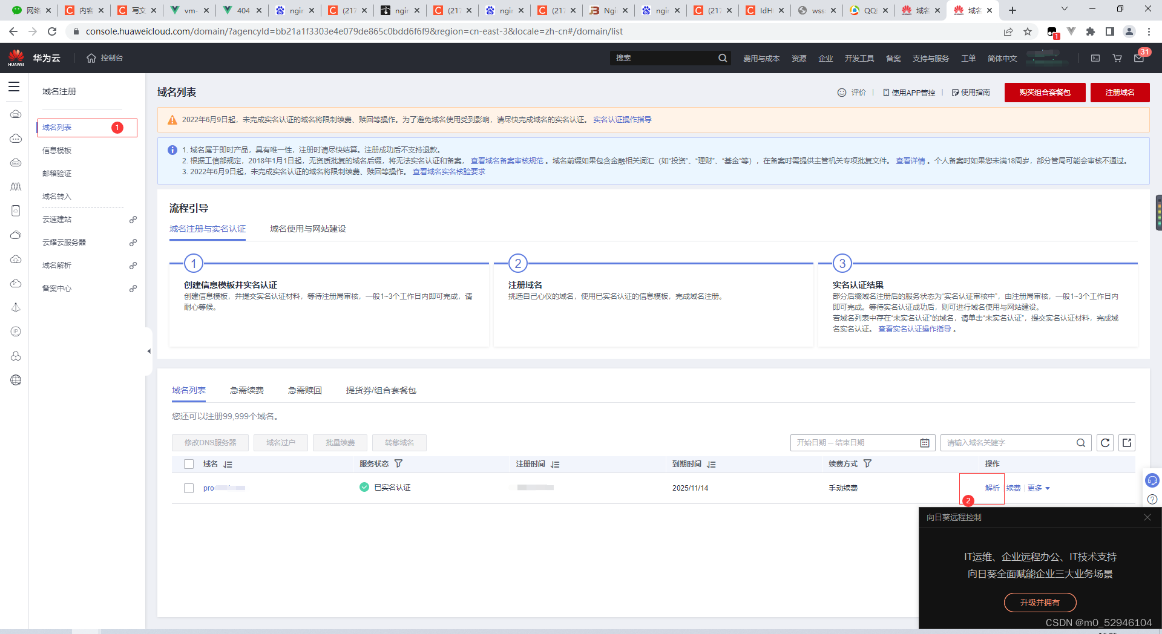Click 升级并拥有 button in popup
The image size is (1162, 634).
point(1040,603)
